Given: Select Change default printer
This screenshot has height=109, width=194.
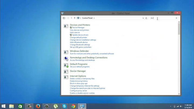Looking at the screenshot, I should (x=78, y=38).
